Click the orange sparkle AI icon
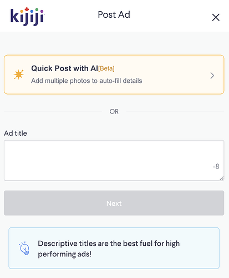229x278 pixels. coord(19,75)
